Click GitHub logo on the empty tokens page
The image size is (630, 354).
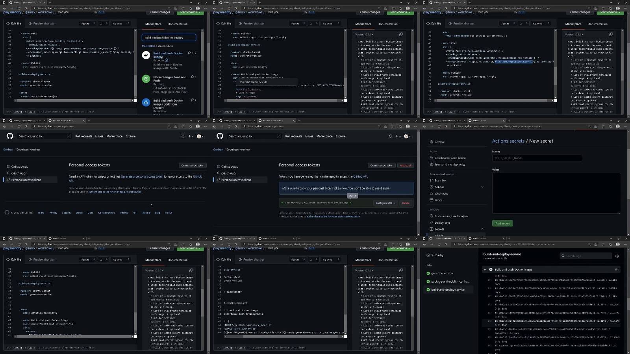10,136
